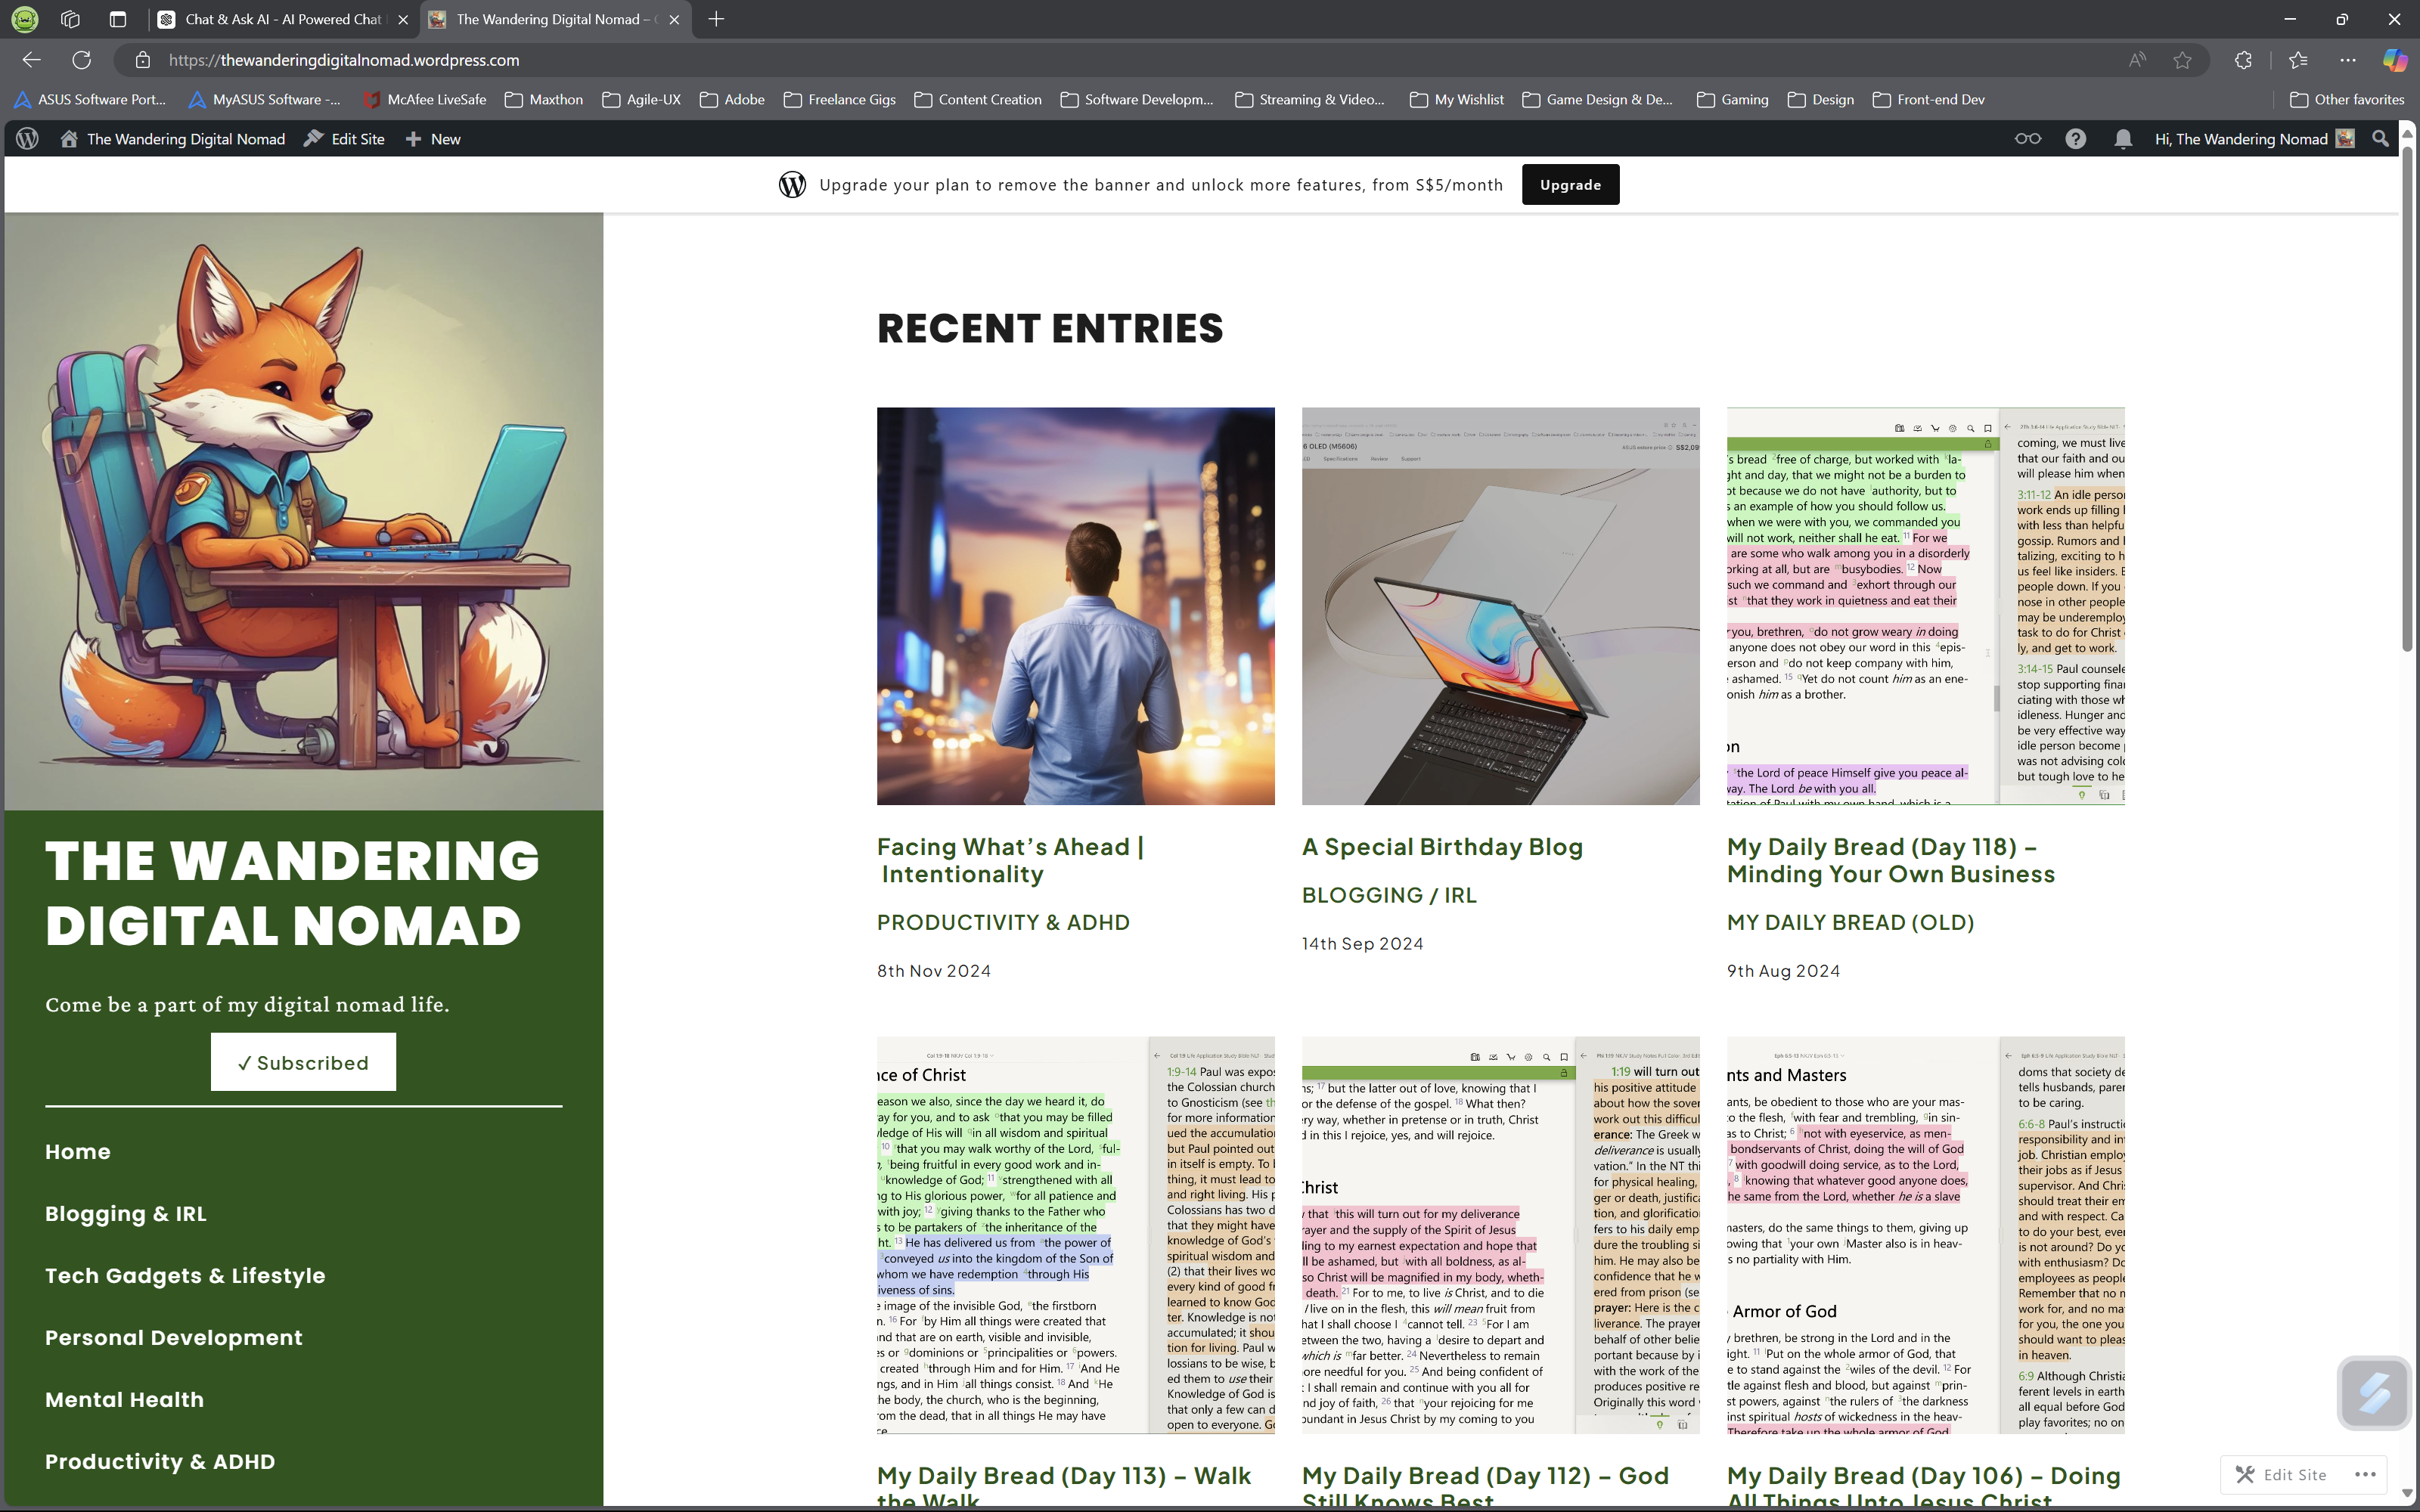Open the New content menu
The image size is (2420, 1512).
433,139
